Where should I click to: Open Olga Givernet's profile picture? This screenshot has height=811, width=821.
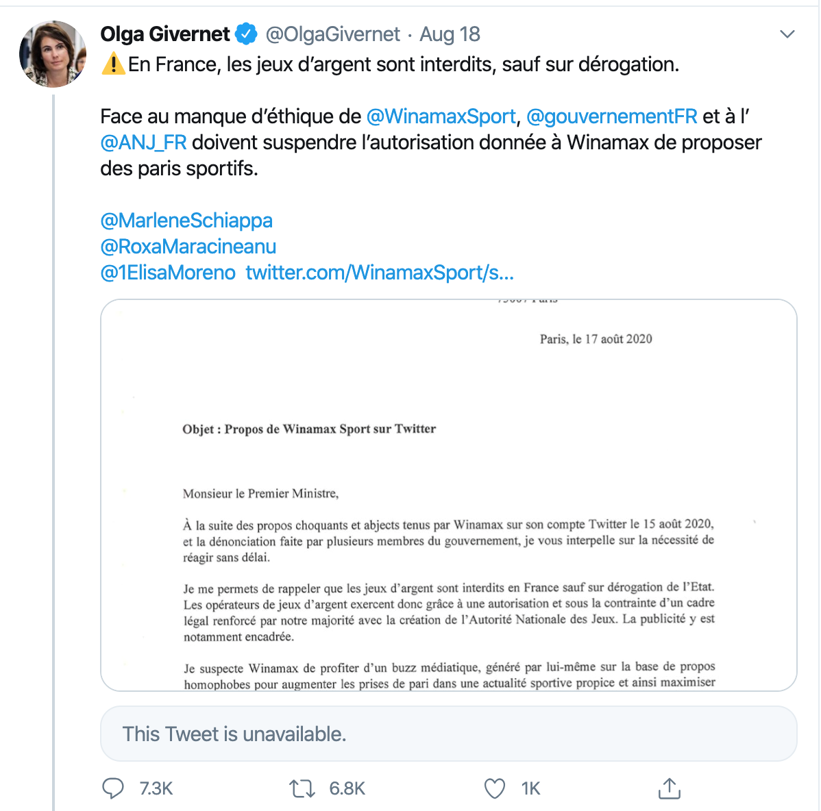point(53,54)
